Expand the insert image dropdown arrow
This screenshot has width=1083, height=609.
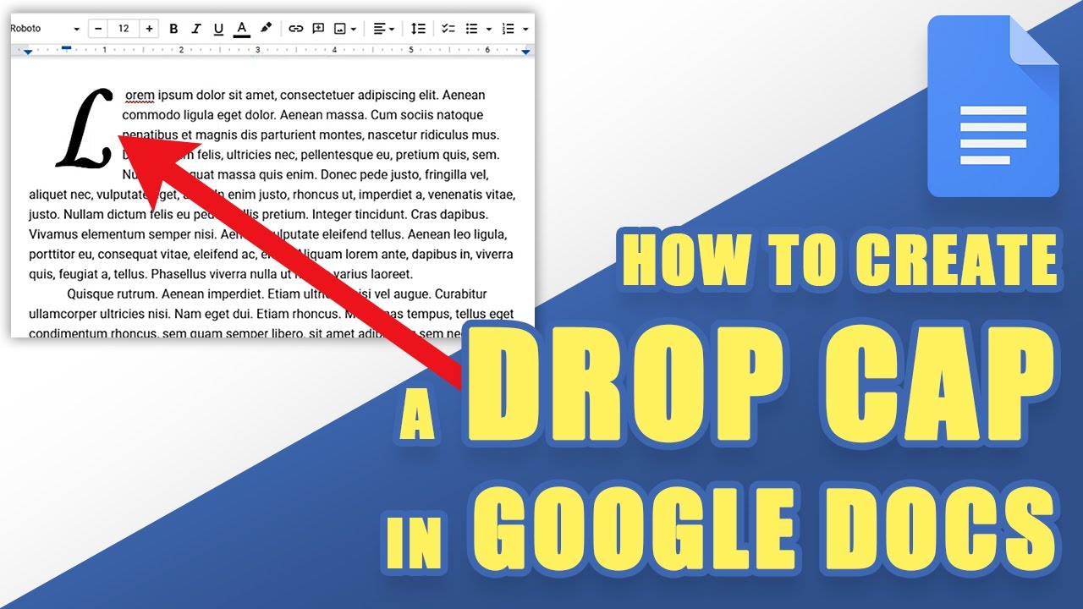[x=353, y=29]
